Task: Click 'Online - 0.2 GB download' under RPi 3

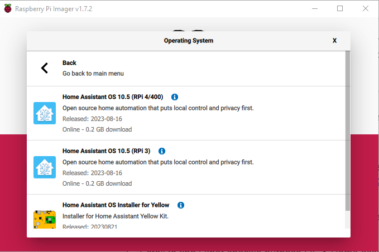Action: pos(97,183)
